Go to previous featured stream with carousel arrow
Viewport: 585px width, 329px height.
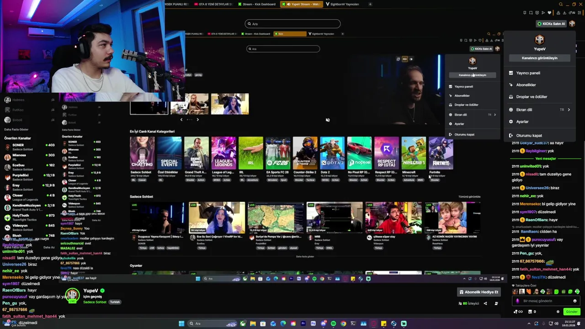[181, 120]
